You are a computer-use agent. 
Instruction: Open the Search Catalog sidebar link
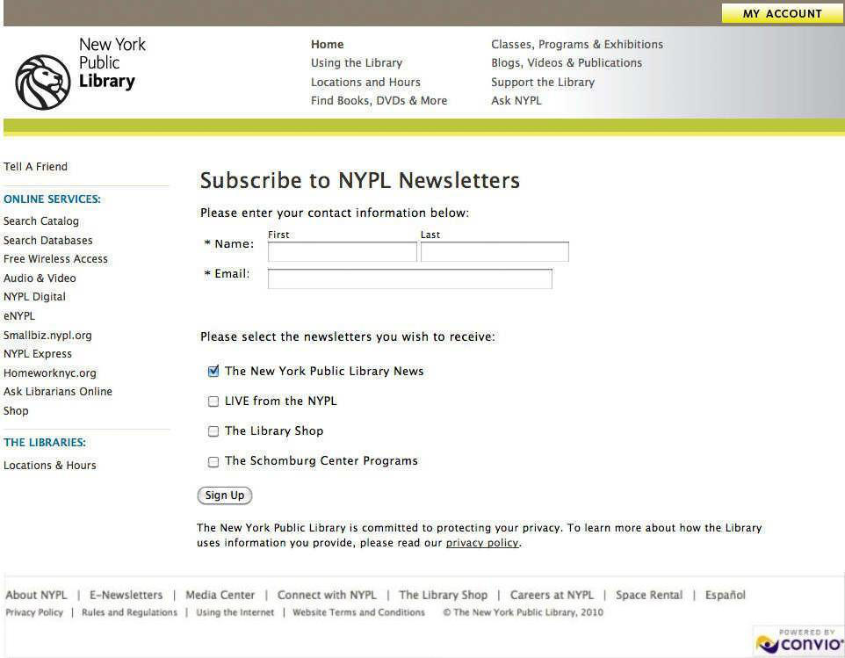point(41,221)
